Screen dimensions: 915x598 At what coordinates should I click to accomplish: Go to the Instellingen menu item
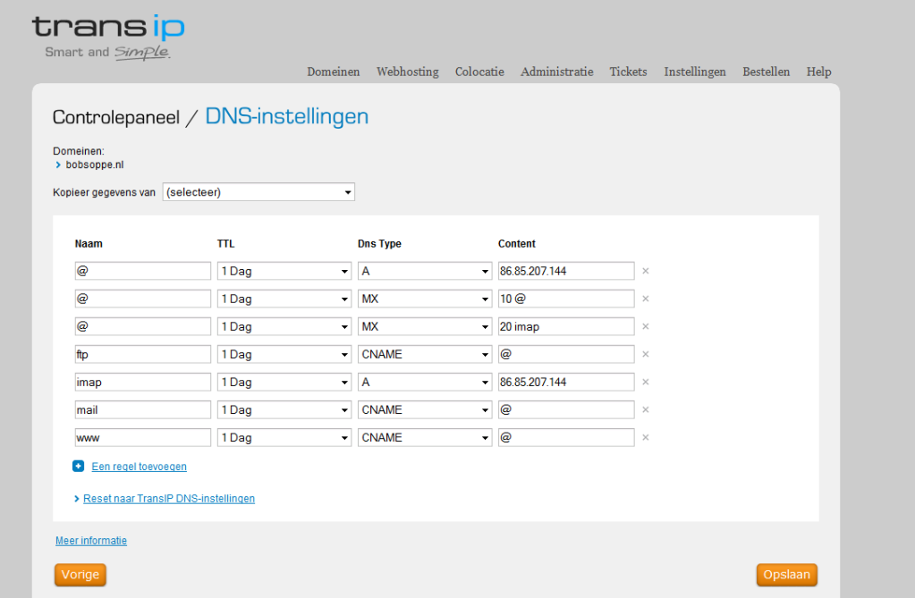tap(694, 72)
